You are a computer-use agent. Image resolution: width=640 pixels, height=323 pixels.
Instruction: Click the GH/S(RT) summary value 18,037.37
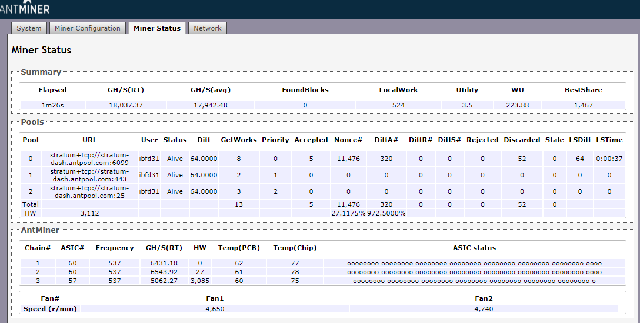click(126, 105)
